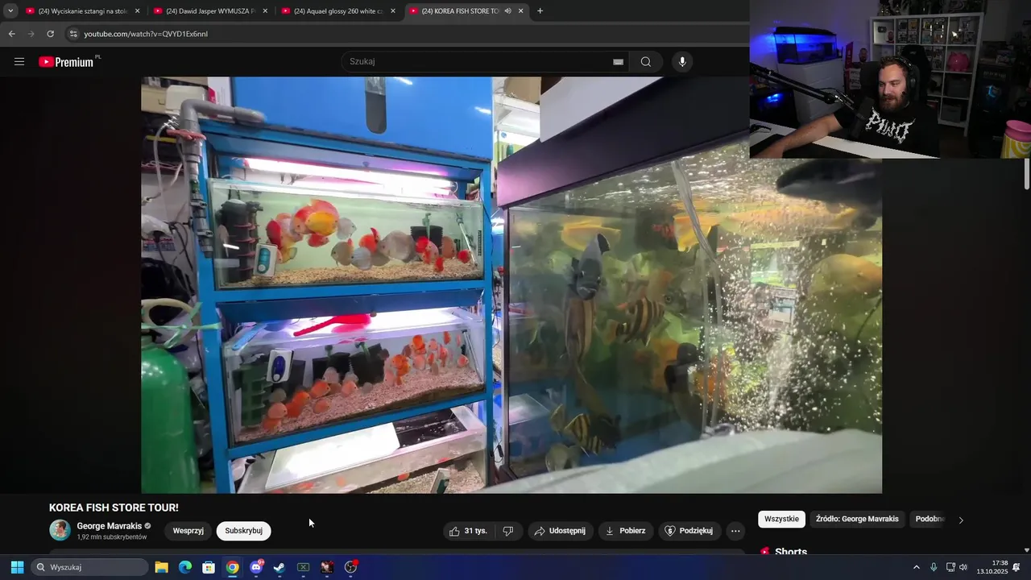The width and height of the screenshot is (1031, 580).
Task: Close the Aquael glossy 260 tab
Action: [392, 11]
